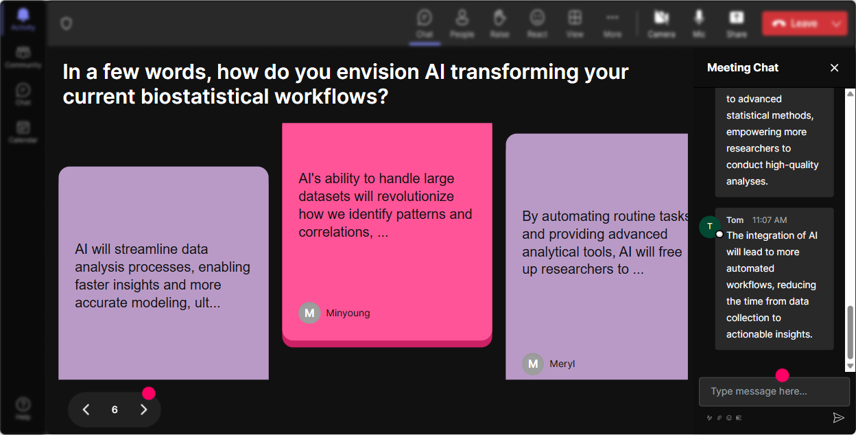Go to the previous slide
The width and height of the screenshot is (856, 435).
point(86,410)
